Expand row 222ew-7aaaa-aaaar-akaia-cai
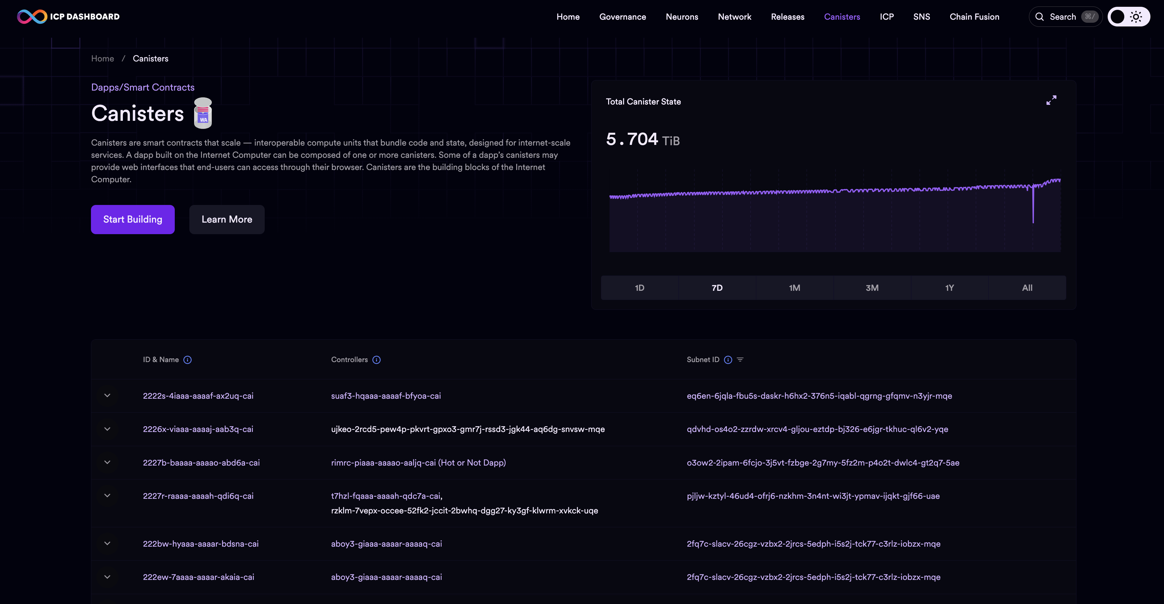 click(x=107, y=577)
